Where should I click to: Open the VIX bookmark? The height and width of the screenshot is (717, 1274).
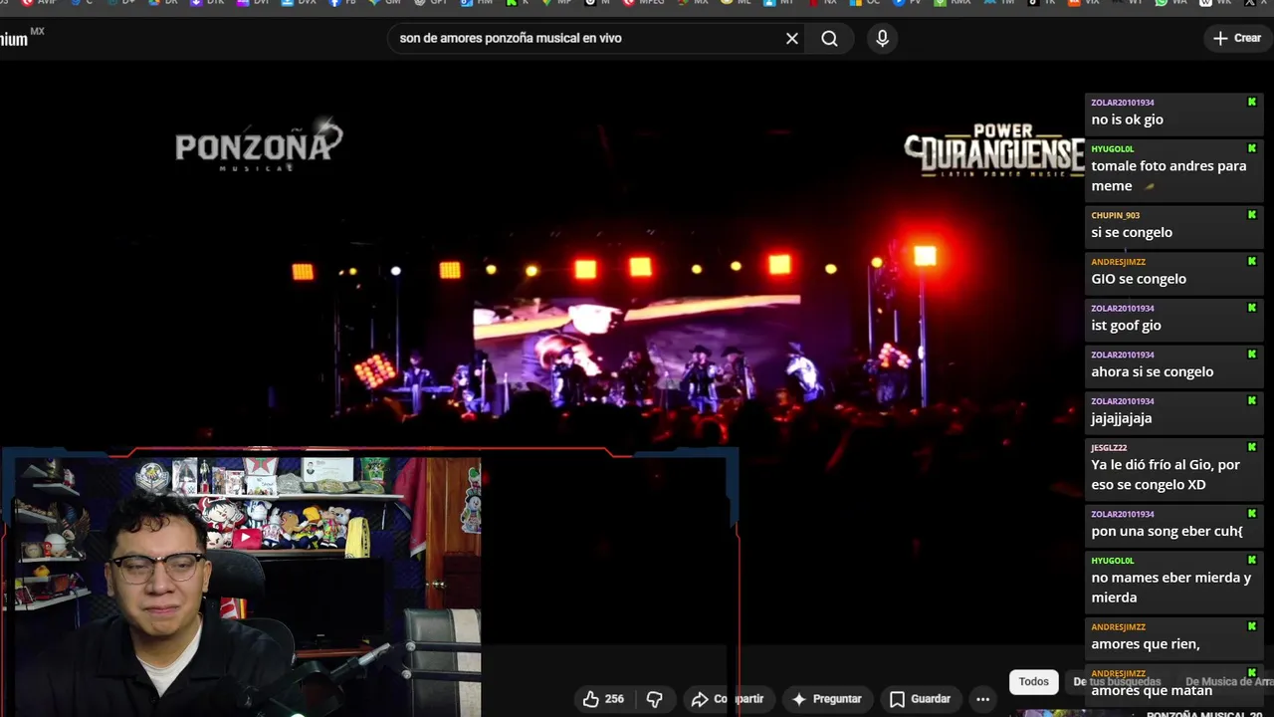click(1083, 3)
